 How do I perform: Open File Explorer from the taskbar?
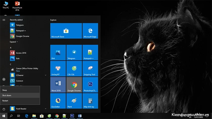click(34, 116)
